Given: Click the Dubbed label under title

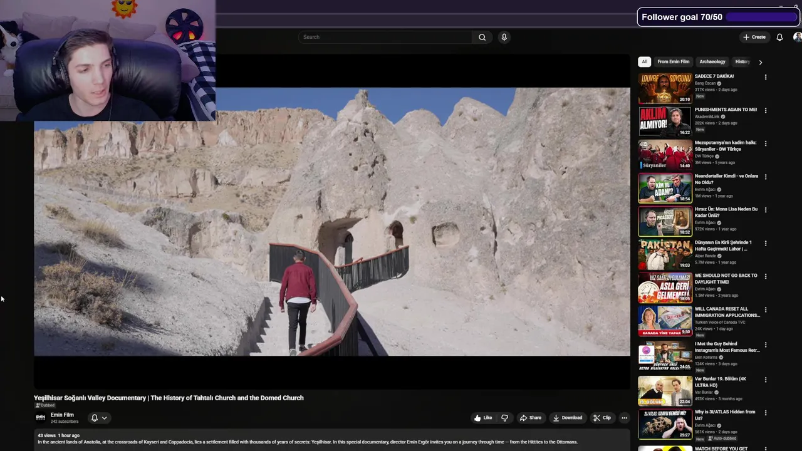Looking at the screenshot, I should (46, 405).
